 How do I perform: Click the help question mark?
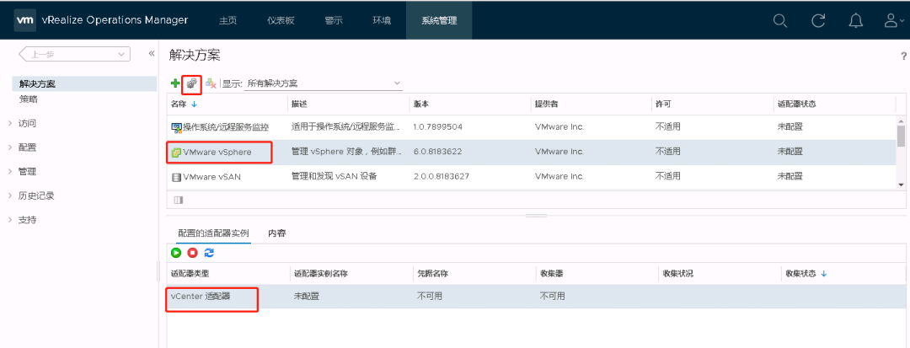point(903,56)
